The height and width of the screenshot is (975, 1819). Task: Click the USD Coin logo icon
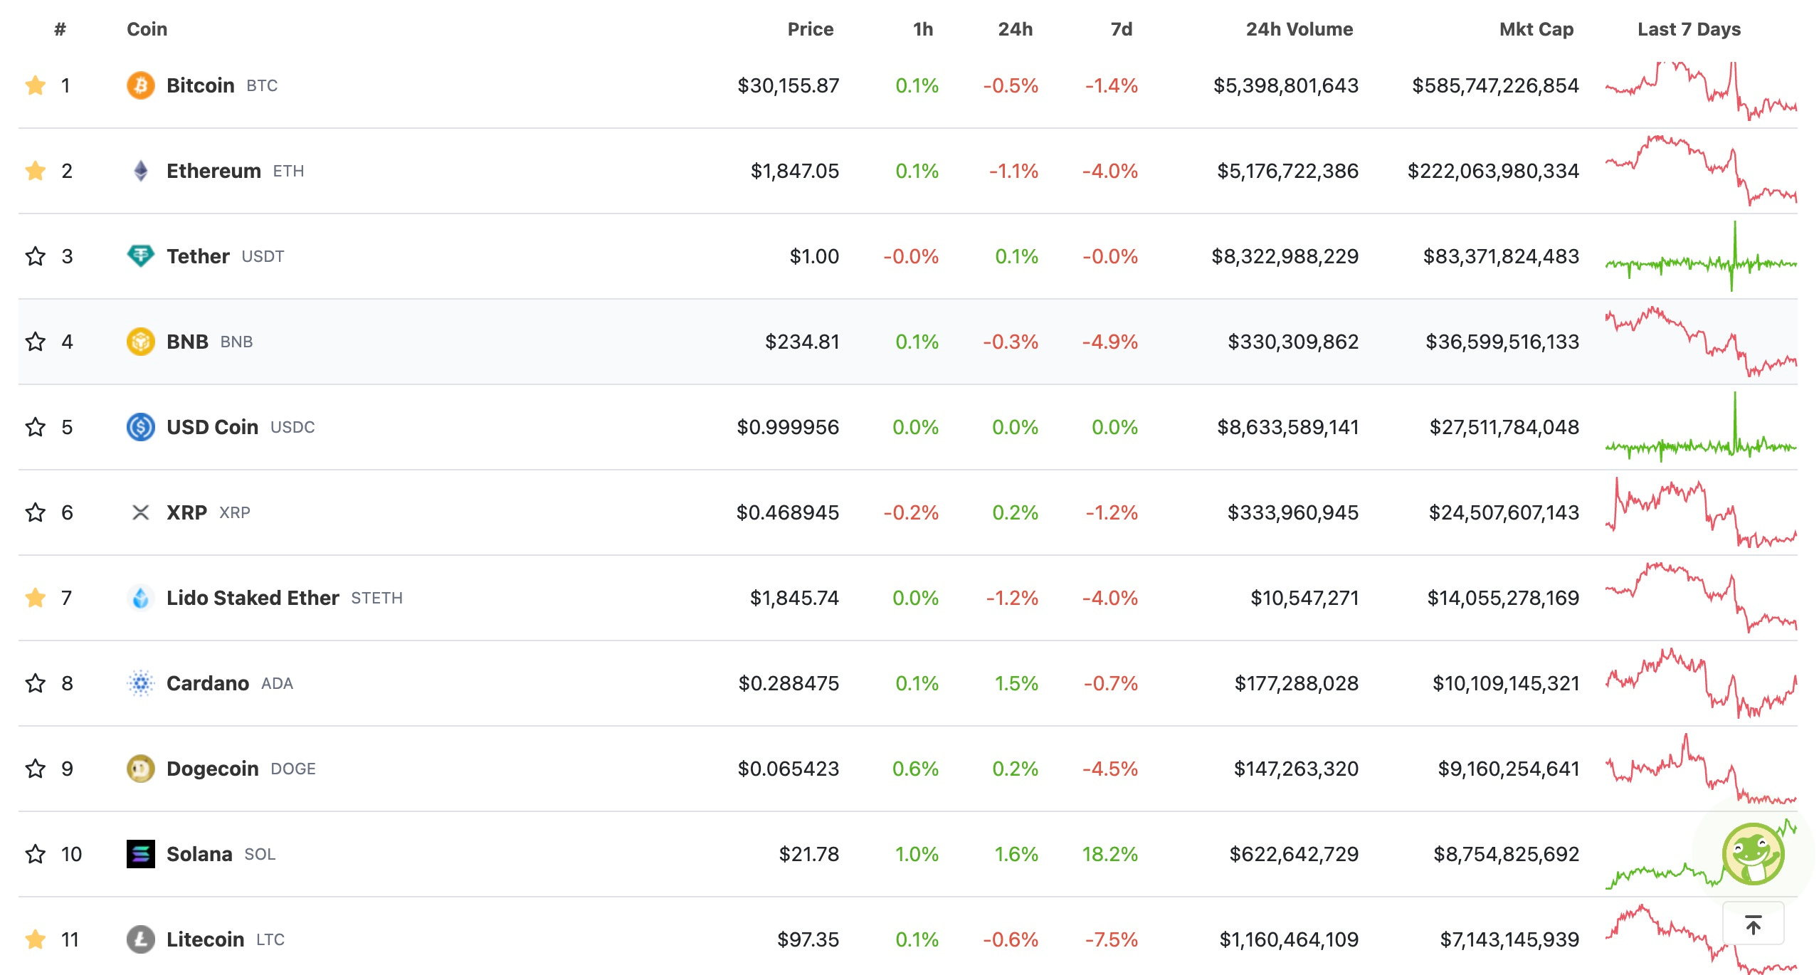point(140,427)
